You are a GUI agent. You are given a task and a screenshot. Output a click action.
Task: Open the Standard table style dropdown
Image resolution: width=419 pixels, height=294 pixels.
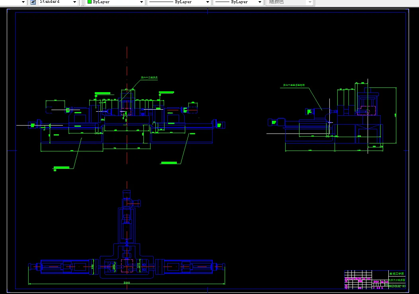tap(74, 2)
